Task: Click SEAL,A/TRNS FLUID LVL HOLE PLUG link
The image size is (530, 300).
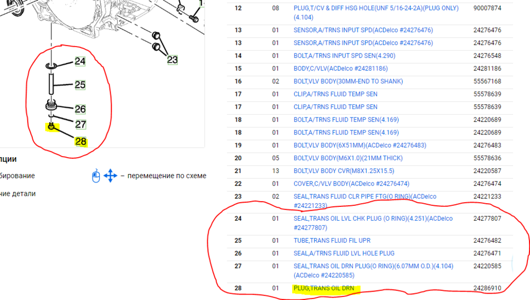Action: pos(344,253)
